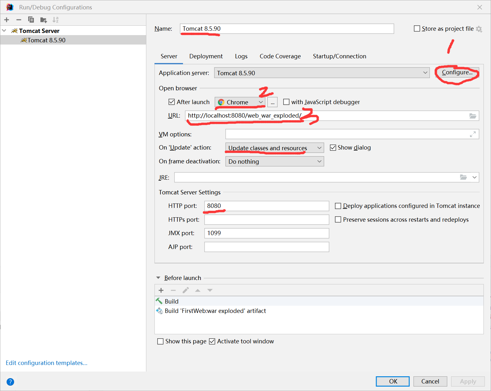491x391 pixels.
Task: Sort configurations alphabetically
Action: pyautogui.click(x=55, y=20)
